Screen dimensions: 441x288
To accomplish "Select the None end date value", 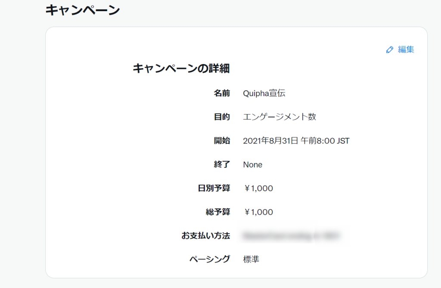I will (252, 164).
